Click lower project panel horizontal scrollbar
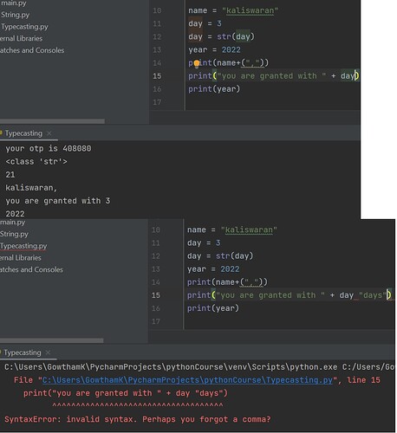The image size is (397, 433). click(52, 340)
